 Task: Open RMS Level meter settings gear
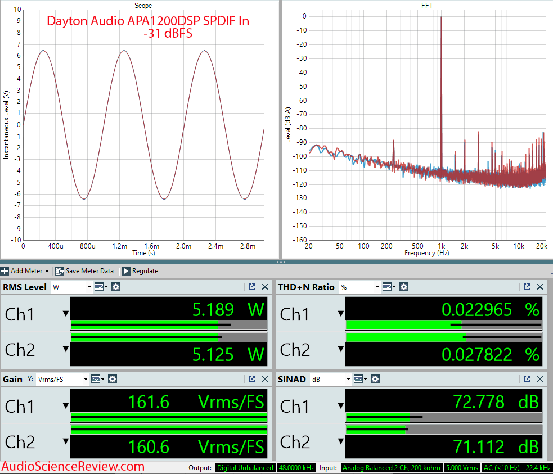[x=116, y=287]
